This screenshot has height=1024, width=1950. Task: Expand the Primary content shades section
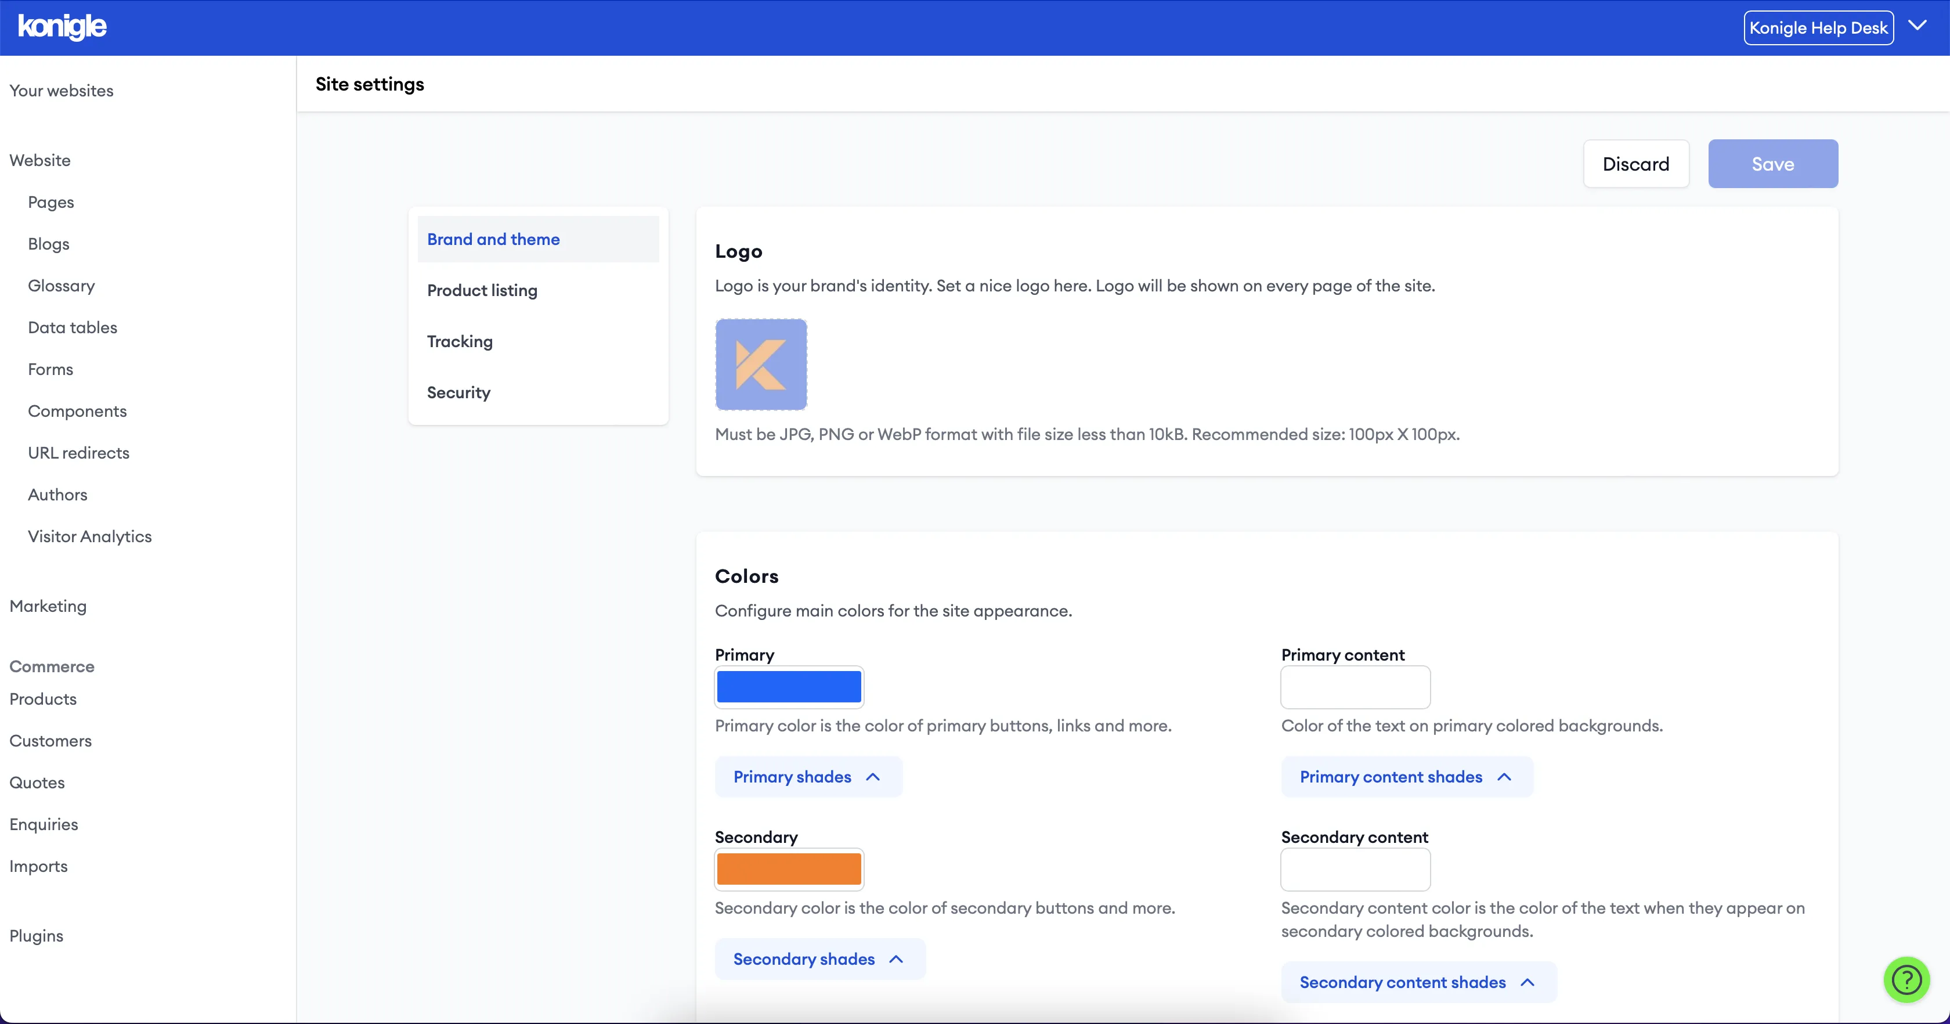click(1406, 776)
